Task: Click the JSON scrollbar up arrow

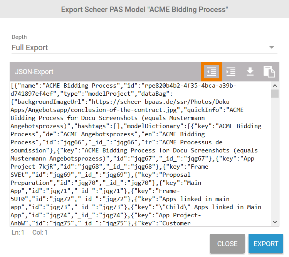Action: point(275,86)
